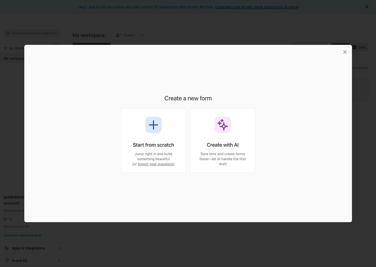Image resolution: width=376 pixels, height=267 pixels.
Task: Expand Apps & Integrations chevron
Action: pyautogui.click(x=59, y=248)
